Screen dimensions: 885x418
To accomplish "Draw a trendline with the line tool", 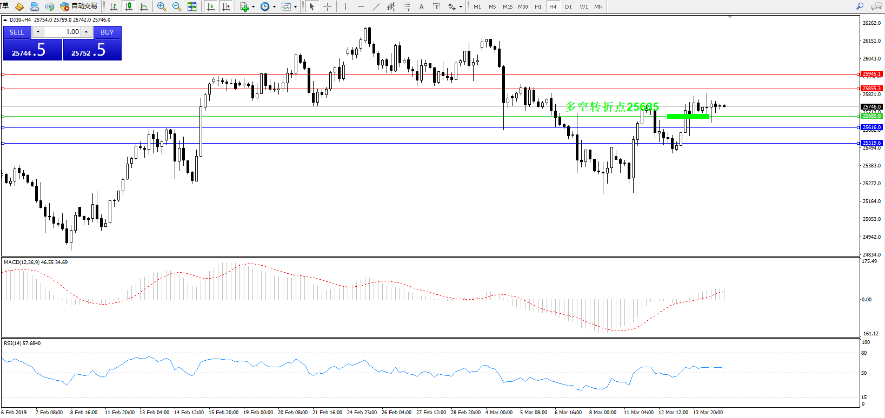I will coord(376,6).
